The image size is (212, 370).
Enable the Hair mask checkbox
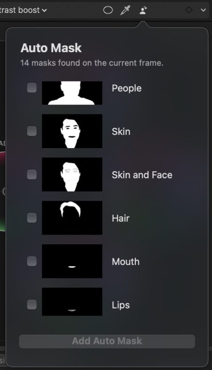click(32, 218)
